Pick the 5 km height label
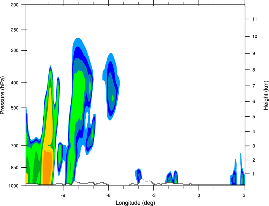Image resolution: width=269 pixels, height=206 pixels. point(254,117)
